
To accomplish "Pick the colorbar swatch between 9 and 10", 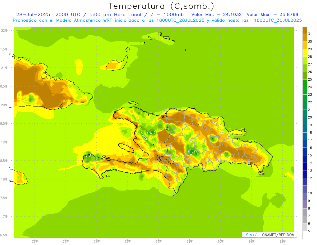I will pyautogui.click(x=305, y=197).
